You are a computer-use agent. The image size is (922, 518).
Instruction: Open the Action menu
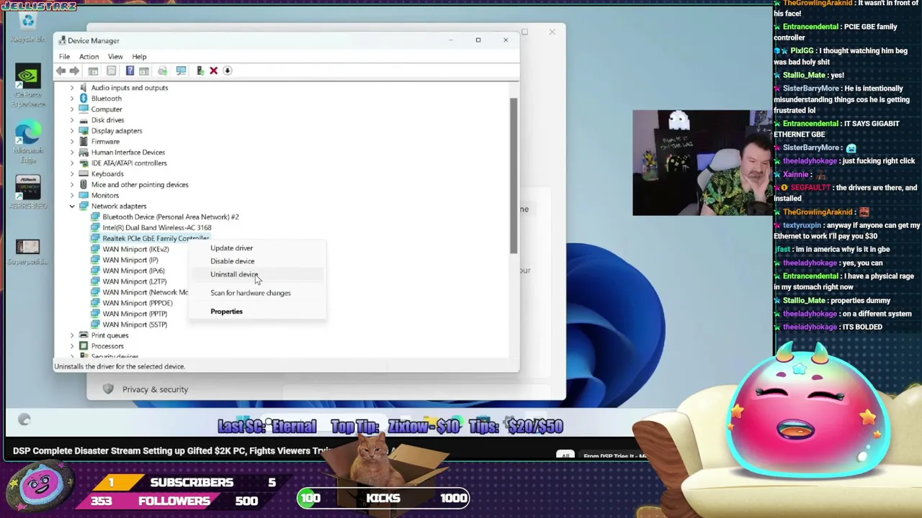[89, 57]
